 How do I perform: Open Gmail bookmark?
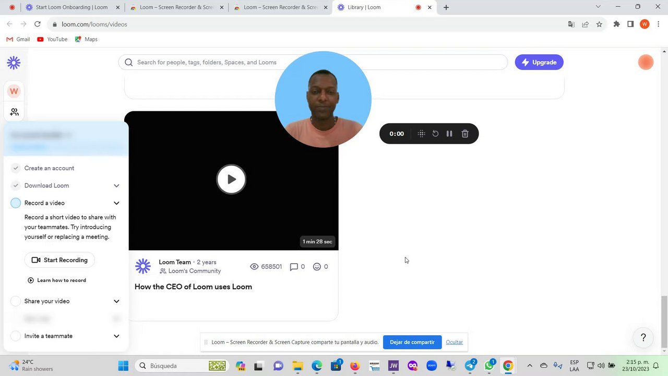click(x=18, y=39)
